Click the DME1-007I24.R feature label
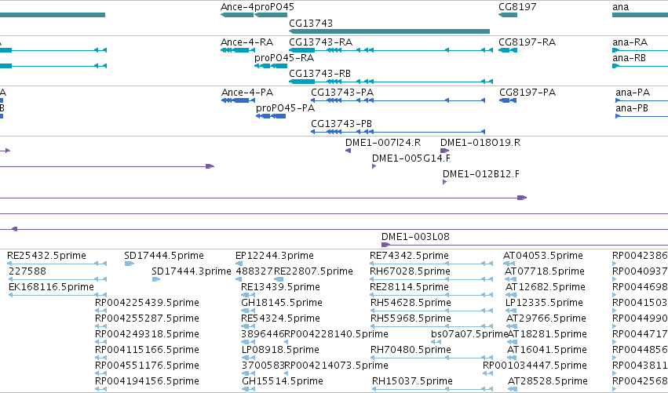Screen dimensions: 668x393 coord(383,143)
